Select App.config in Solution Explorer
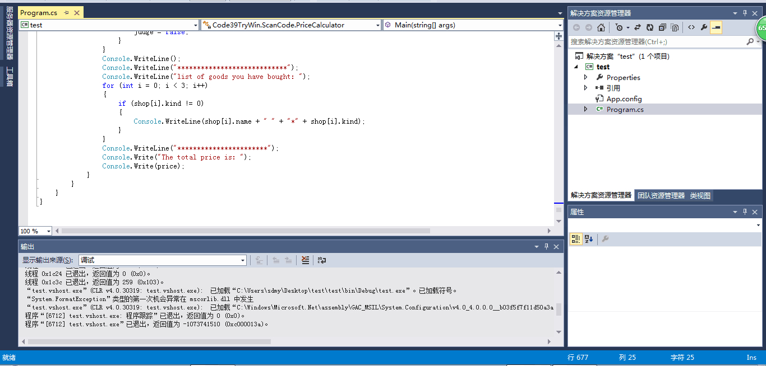Viewport: 766px width, 366px height. (x=624, y=98)
